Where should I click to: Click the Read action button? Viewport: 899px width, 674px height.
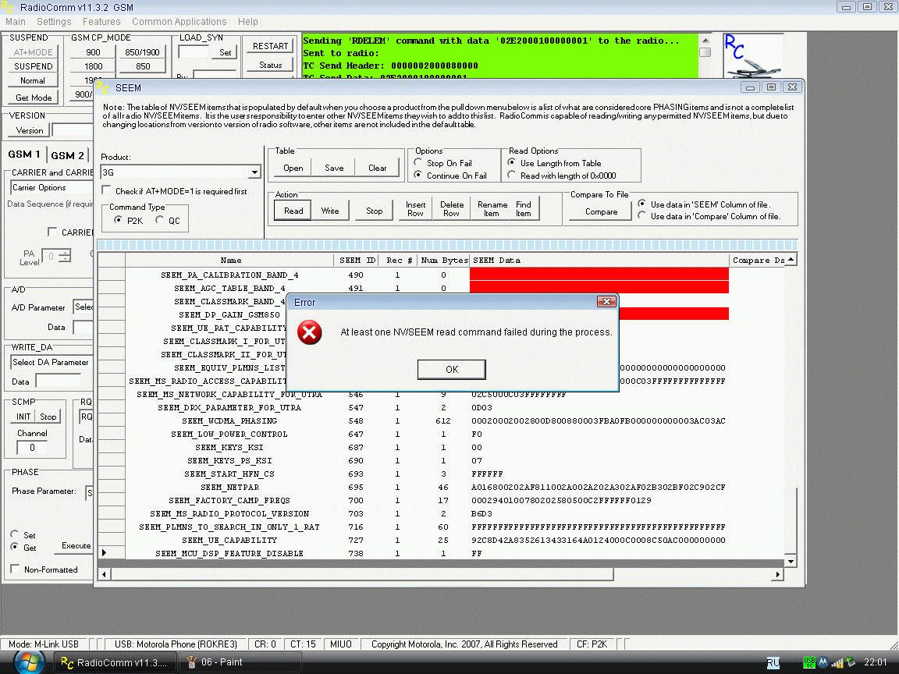point(293,211)
